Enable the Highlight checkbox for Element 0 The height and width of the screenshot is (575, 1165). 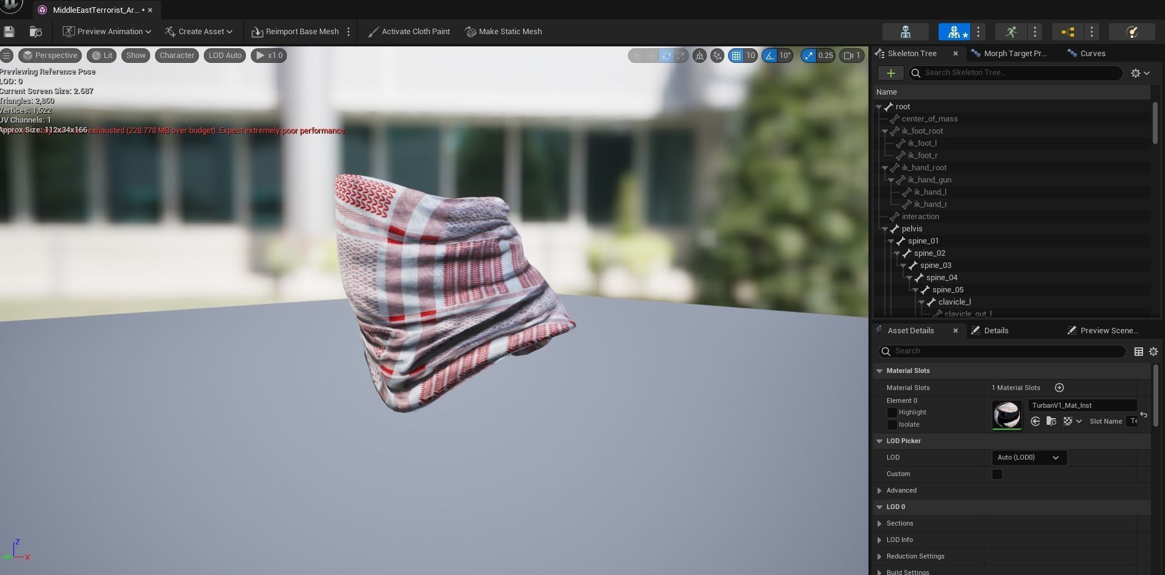pos(892,413)
